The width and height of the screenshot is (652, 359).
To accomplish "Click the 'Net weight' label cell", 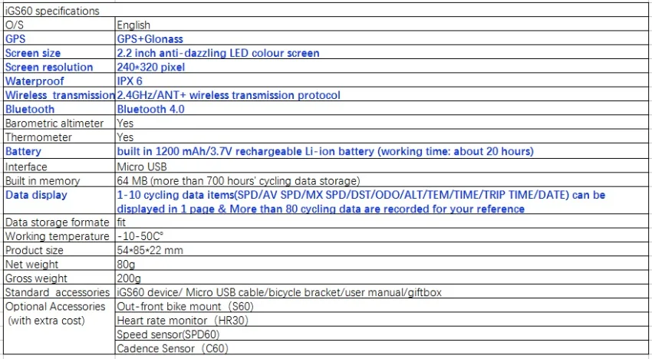I will tap(60, 264).
